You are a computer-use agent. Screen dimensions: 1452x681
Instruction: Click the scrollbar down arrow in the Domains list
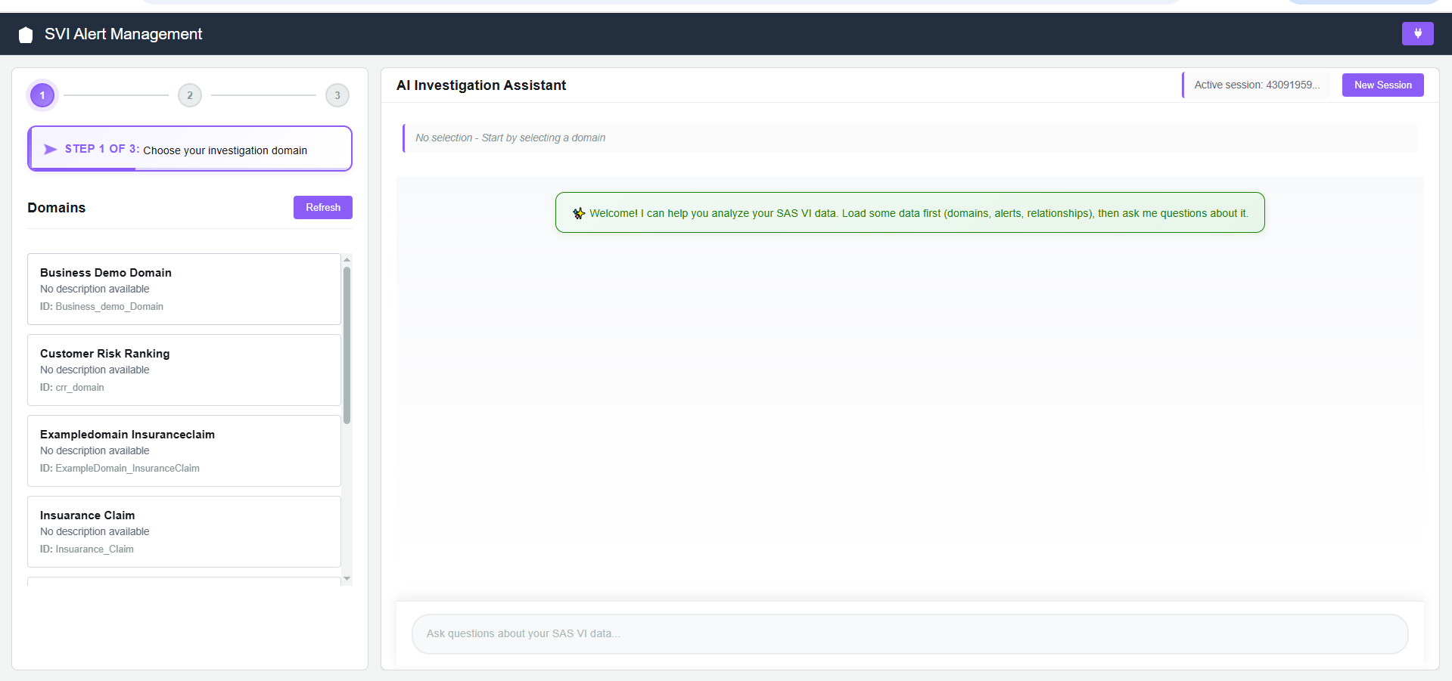click(347, 578)
